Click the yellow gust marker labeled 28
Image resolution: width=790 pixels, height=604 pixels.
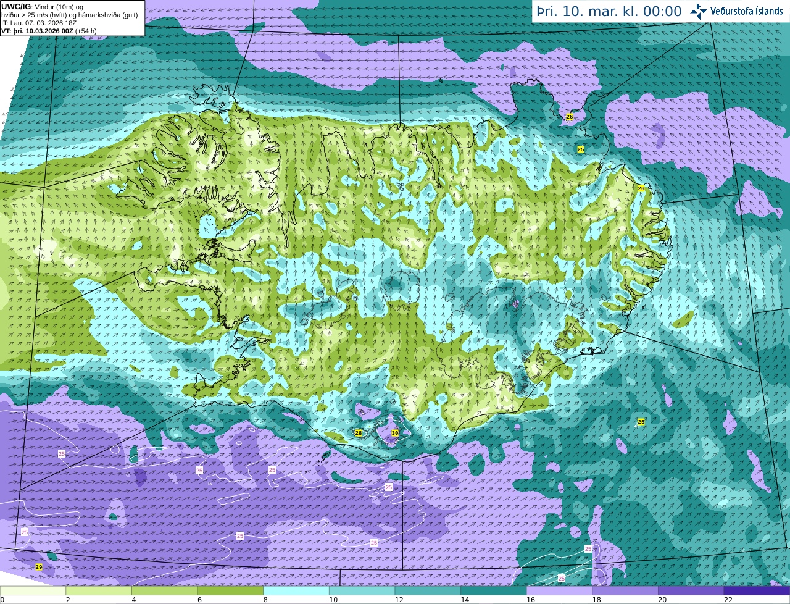point(359,433)
